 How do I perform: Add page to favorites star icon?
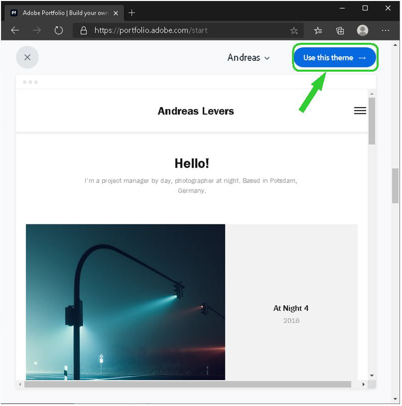pos(294,30)
